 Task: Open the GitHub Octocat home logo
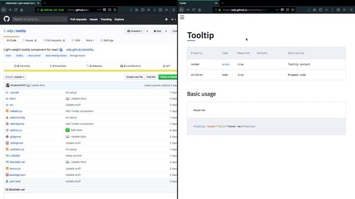click(x=7, y=19)
